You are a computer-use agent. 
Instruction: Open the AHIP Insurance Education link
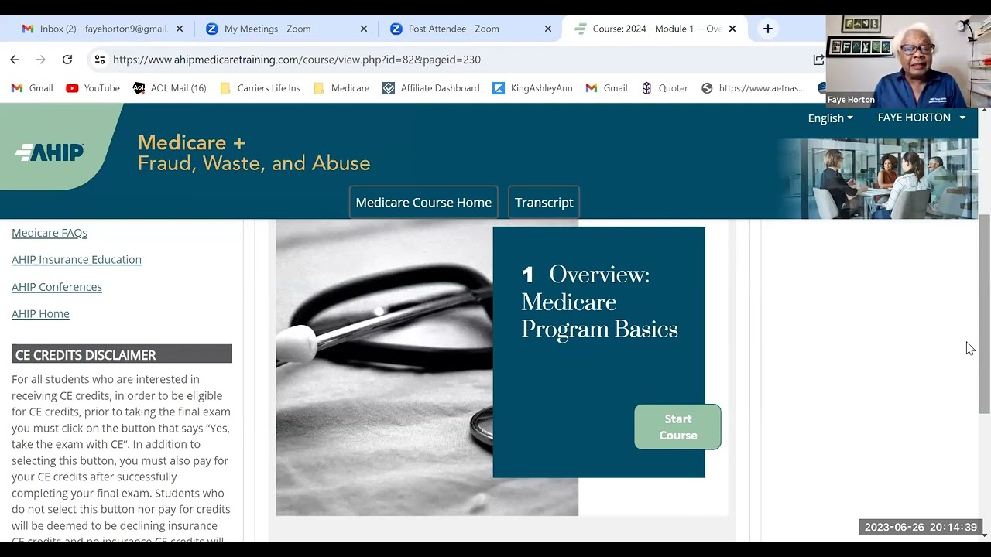pos(77,260)
